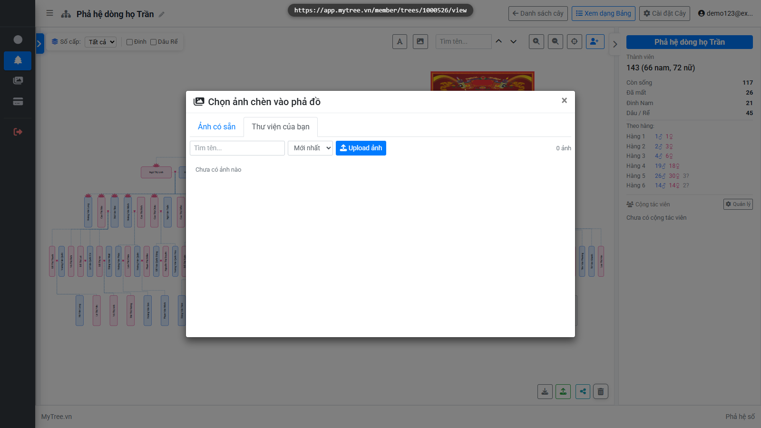Click the Chưa có ảnh nào message
The image size is (761, 428).
tap(218, 169)
